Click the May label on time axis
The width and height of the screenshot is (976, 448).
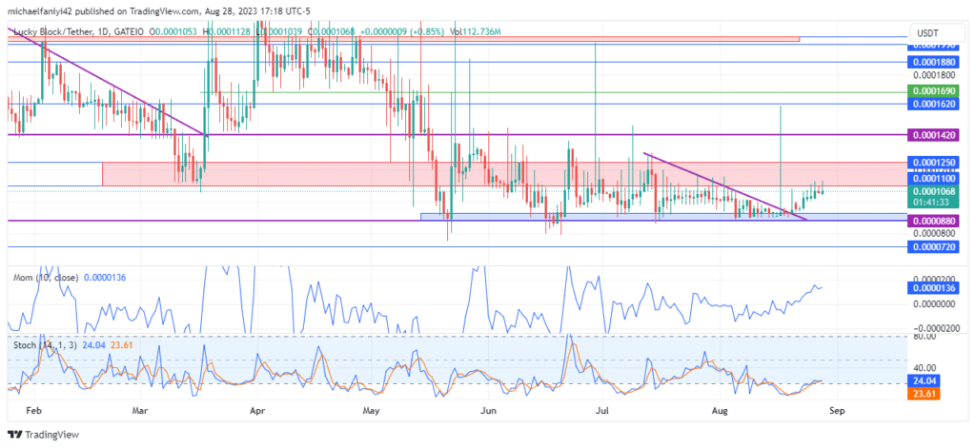[x=371, y=411]
